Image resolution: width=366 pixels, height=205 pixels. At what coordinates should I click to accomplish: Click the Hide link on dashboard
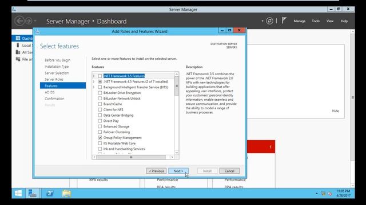335,111
